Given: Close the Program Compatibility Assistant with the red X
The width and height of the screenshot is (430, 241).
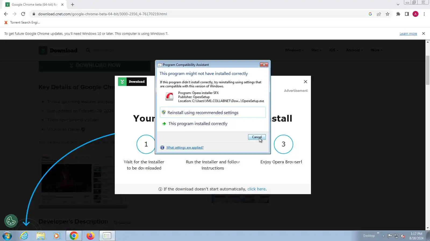Looking at the screenshot, I should tap(264, 65).
